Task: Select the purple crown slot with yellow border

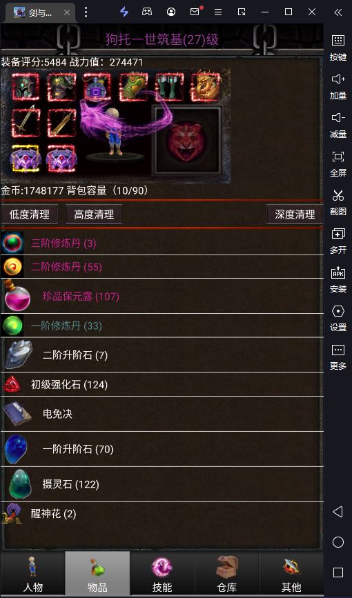Action: (26, 158)
